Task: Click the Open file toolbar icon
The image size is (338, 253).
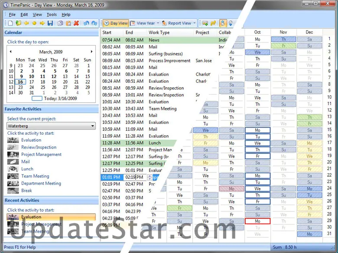Action: pyautogui.click(x=19, y=23)
